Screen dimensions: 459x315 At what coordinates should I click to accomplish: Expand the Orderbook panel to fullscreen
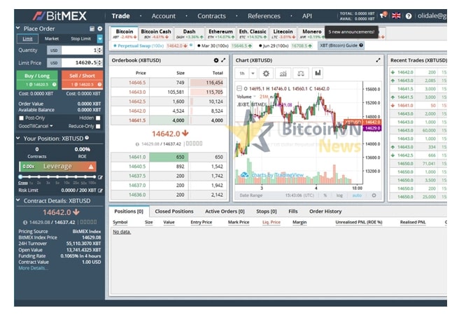click(223, 60)
